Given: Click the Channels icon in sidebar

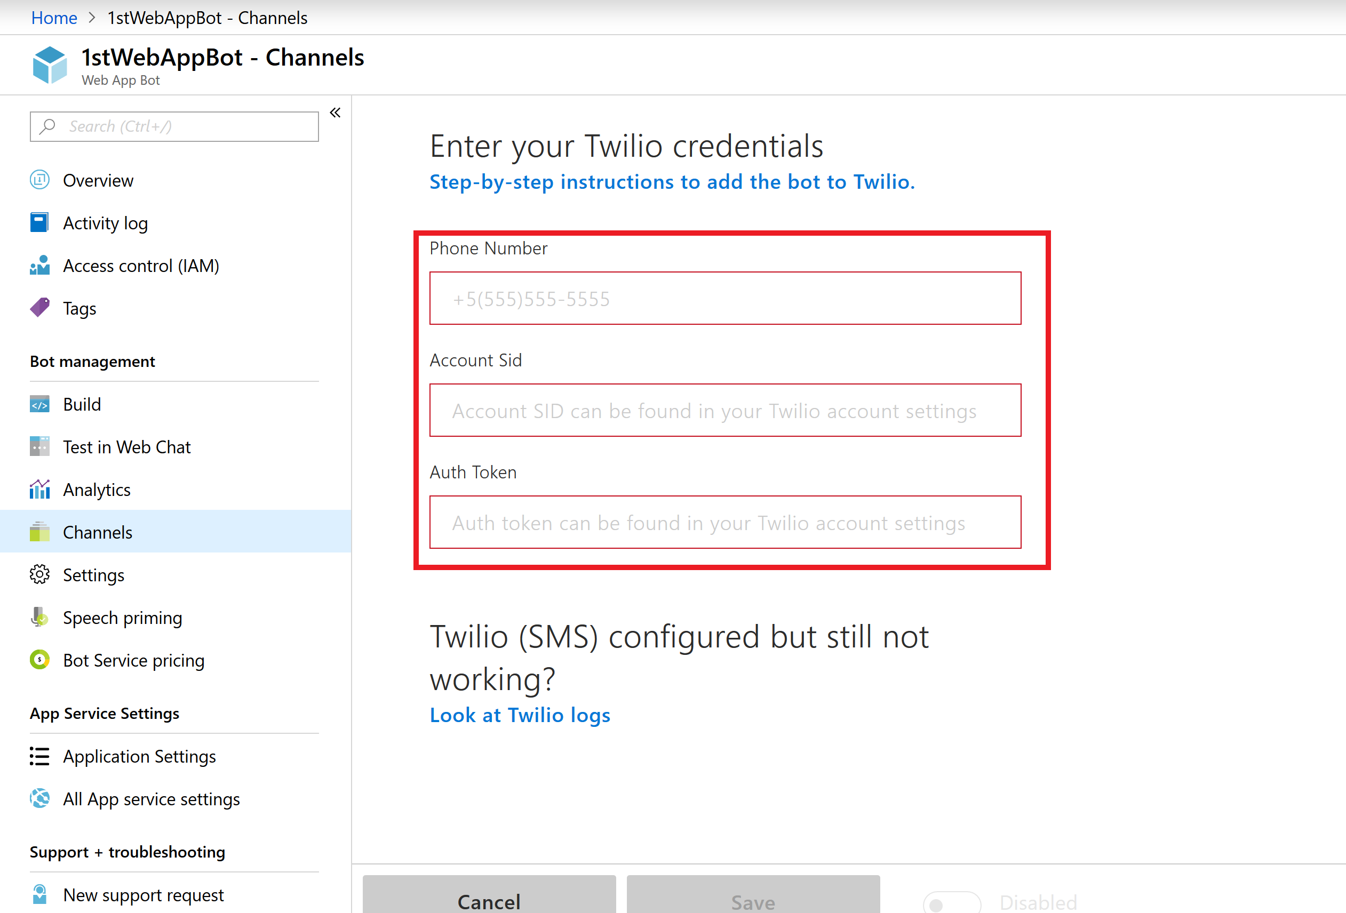Looking at the screenshot, I should point(39,532).
